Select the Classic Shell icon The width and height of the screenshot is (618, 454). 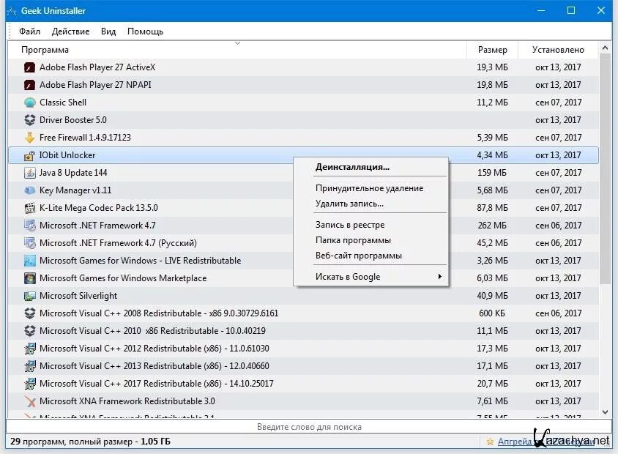29,103
